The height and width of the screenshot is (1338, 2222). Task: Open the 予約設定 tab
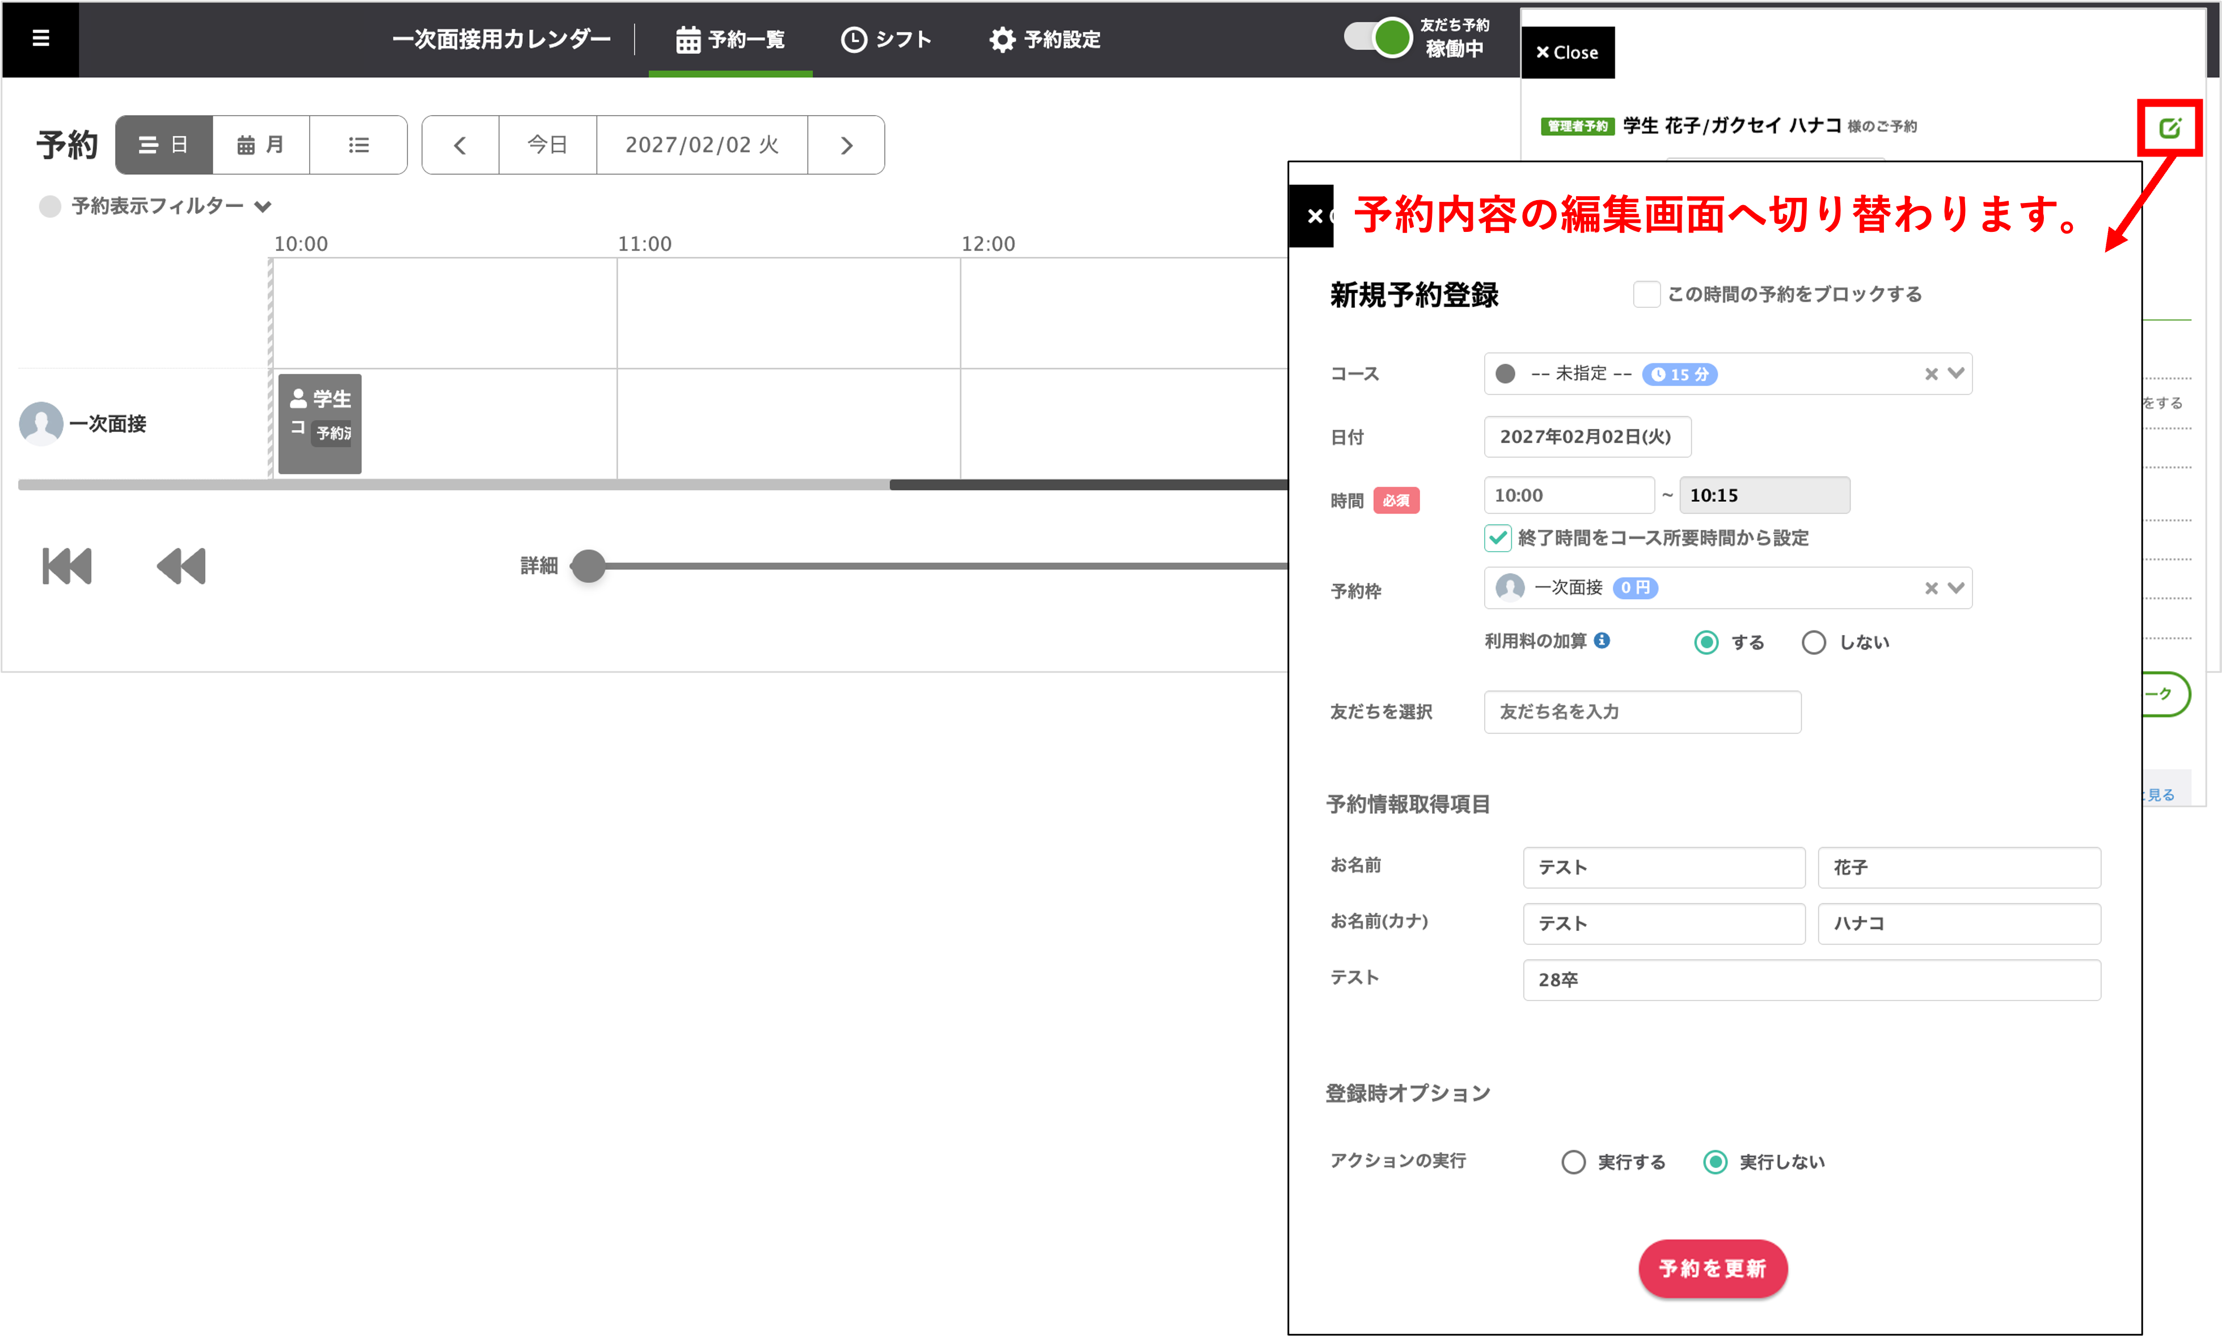[1044, 40]
